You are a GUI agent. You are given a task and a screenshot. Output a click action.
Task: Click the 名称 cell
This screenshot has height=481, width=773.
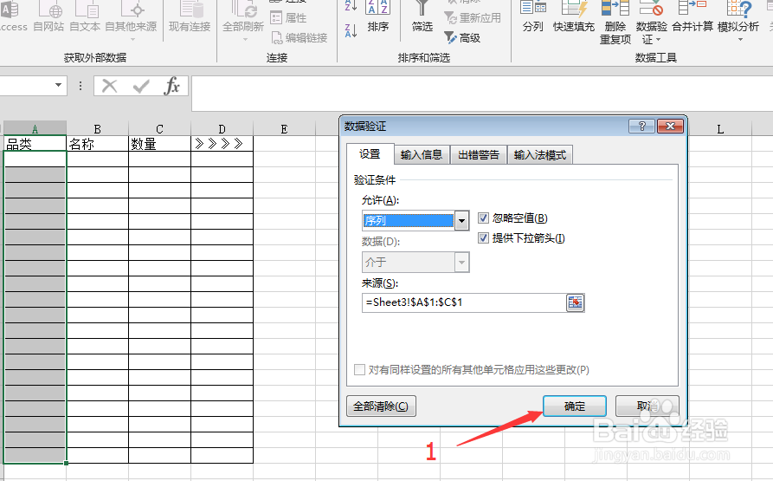coord(97,144)
